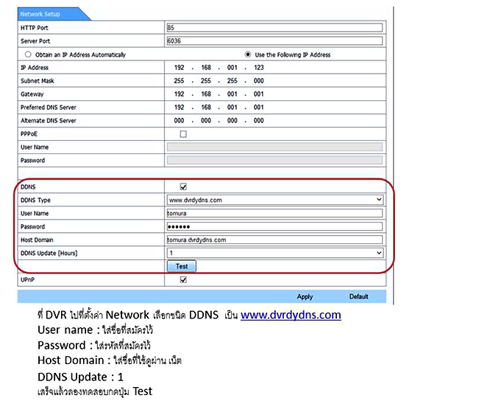This screenshot has width=482, height=401.
Task: Uncheck the DDNS checkbox
Action: tap(183, 187)
